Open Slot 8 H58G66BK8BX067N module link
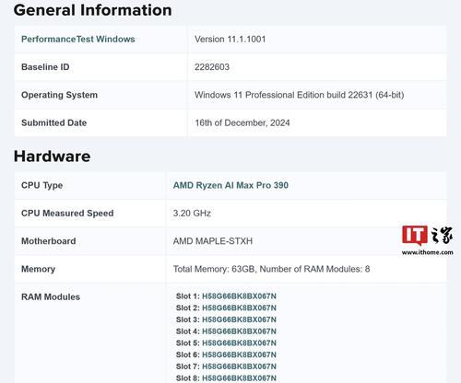The height and width of the screenshot is (383, 461). 239,378
